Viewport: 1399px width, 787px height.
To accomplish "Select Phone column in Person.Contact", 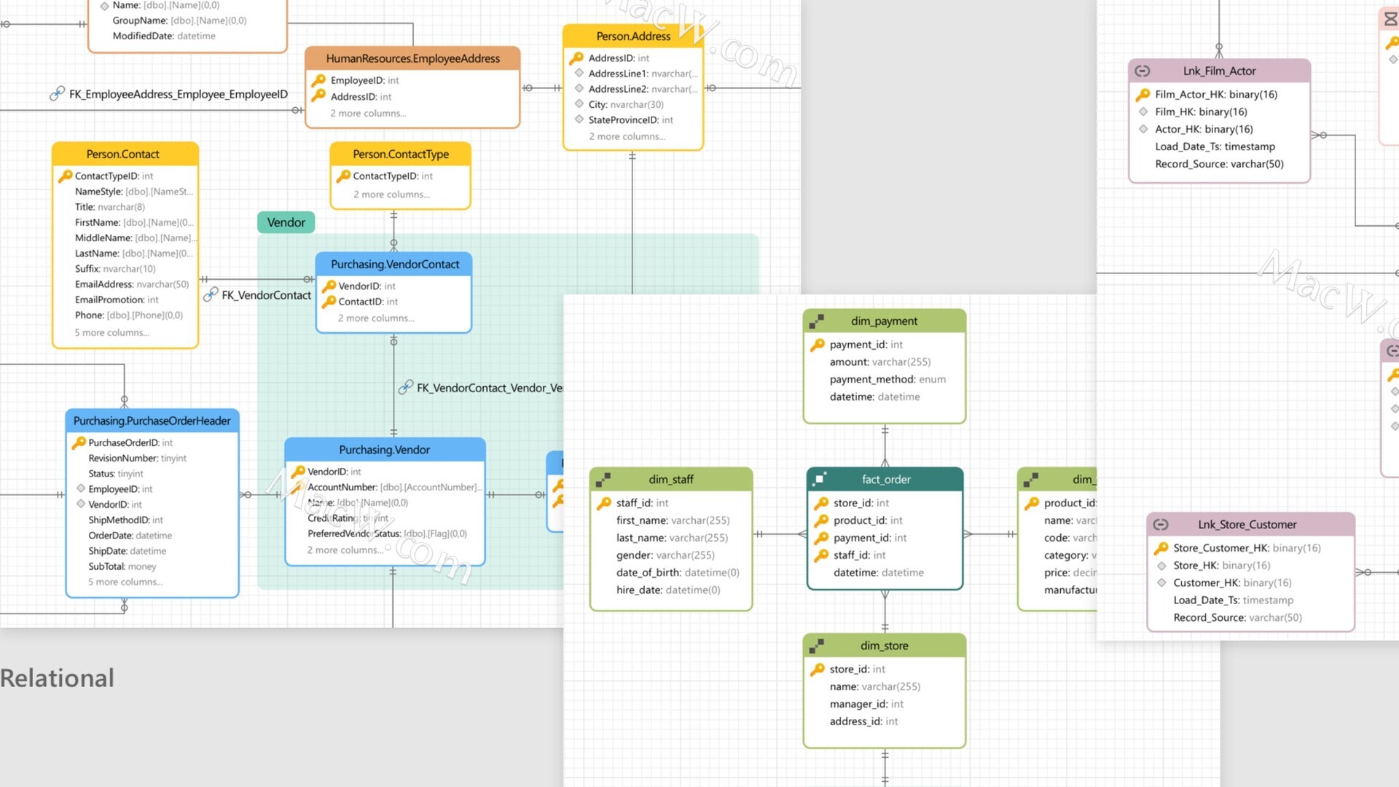I will pyautogui.click(x=129, y=315).
